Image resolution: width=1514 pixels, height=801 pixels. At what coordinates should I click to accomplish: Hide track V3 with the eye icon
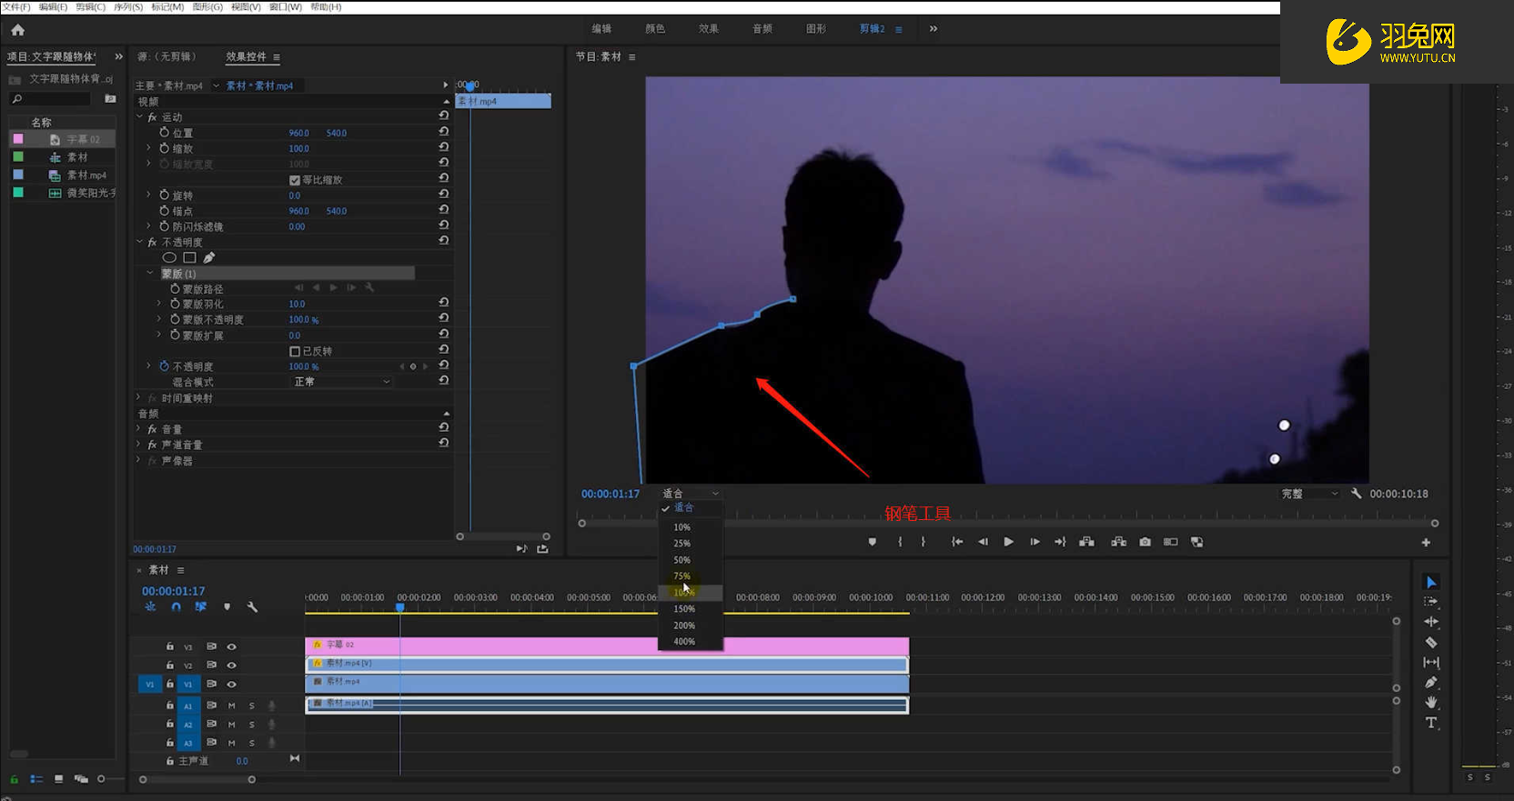[232, 646]
